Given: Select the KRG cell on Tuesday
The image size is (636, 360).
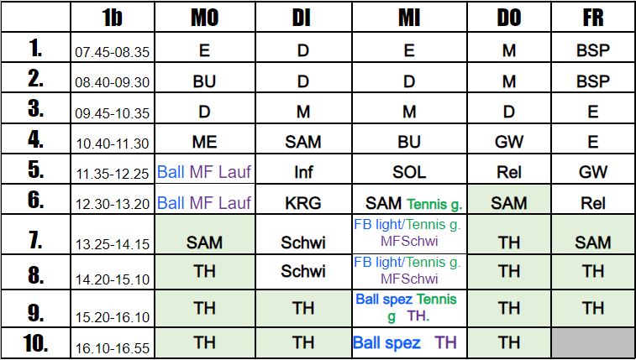Looking at the screenshot, I should point(304,199).
